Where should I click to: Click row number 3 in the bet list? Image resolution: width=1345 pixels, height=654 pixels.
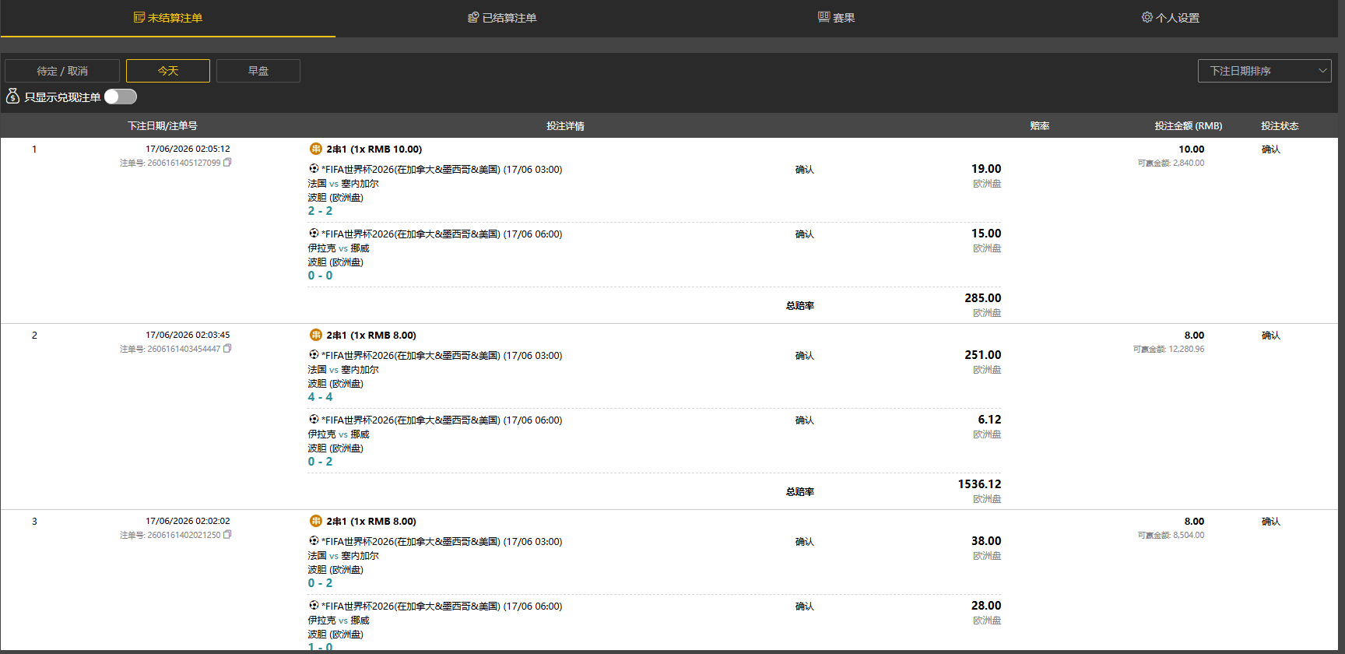pyautogui.click(x=34, y=521)
